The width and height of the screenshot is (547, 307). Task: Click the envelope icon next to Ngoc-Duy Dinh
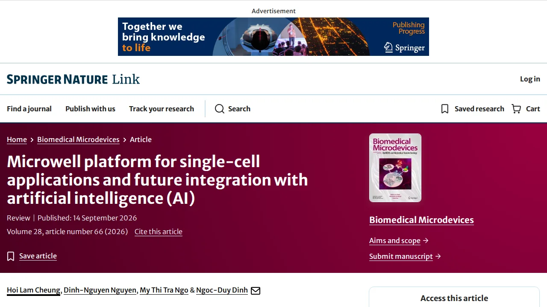[256, 290]
